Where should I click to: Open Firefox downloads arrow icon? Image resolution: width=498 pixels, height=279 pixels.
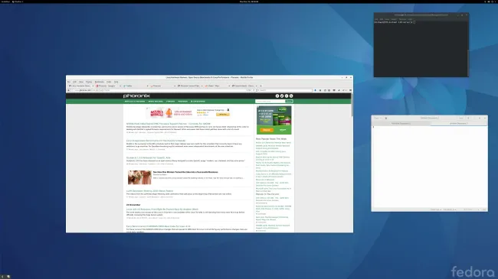click(x=315, y=90)
